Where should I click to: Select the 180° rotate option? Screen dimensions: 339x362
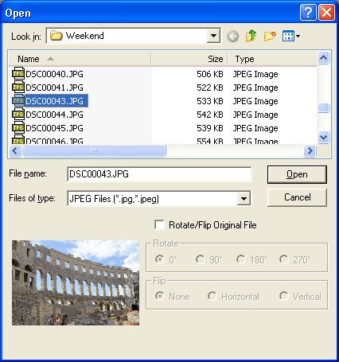[x=241, y=259]
